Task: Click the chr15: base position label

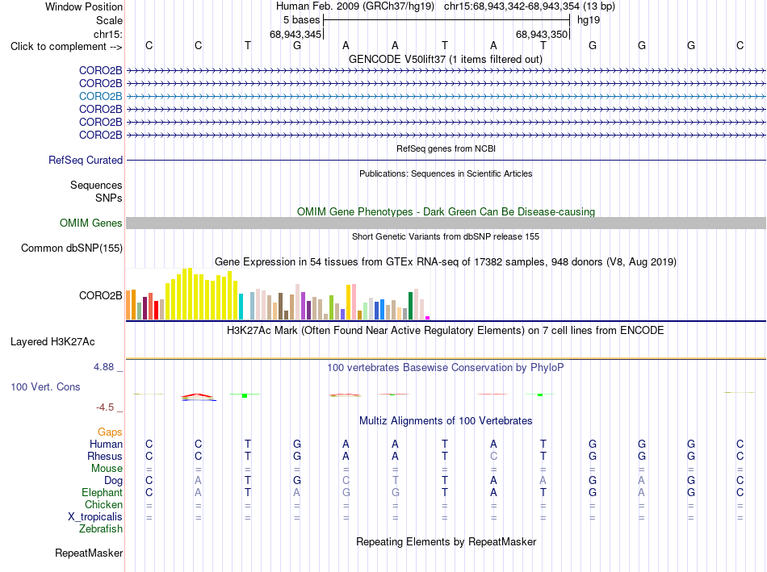Action: [108, 34]
